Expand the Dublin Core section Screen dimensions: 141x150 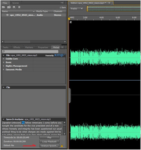[4, 59]
